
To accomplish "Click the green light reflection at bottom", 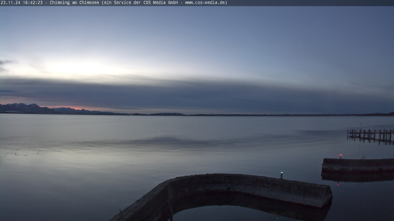I will click(x=277, y=217).
